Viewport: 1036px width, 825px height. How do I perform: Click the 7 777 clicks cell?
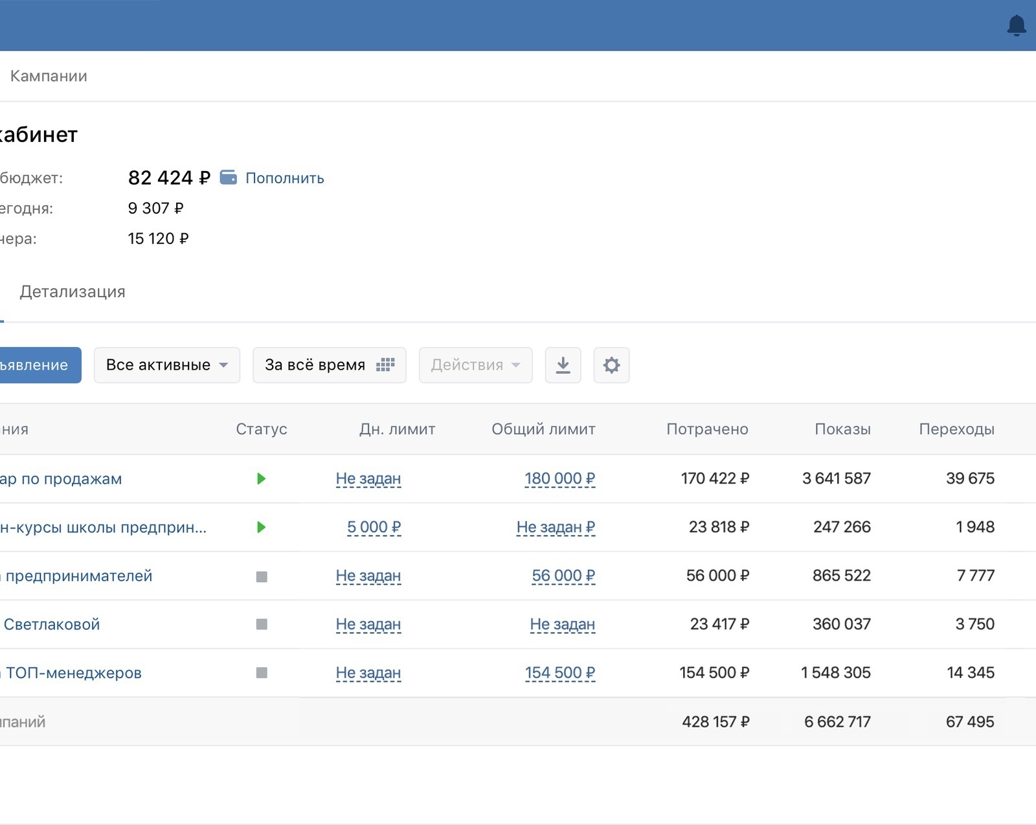pyautogui.click(x=976, y=576)
